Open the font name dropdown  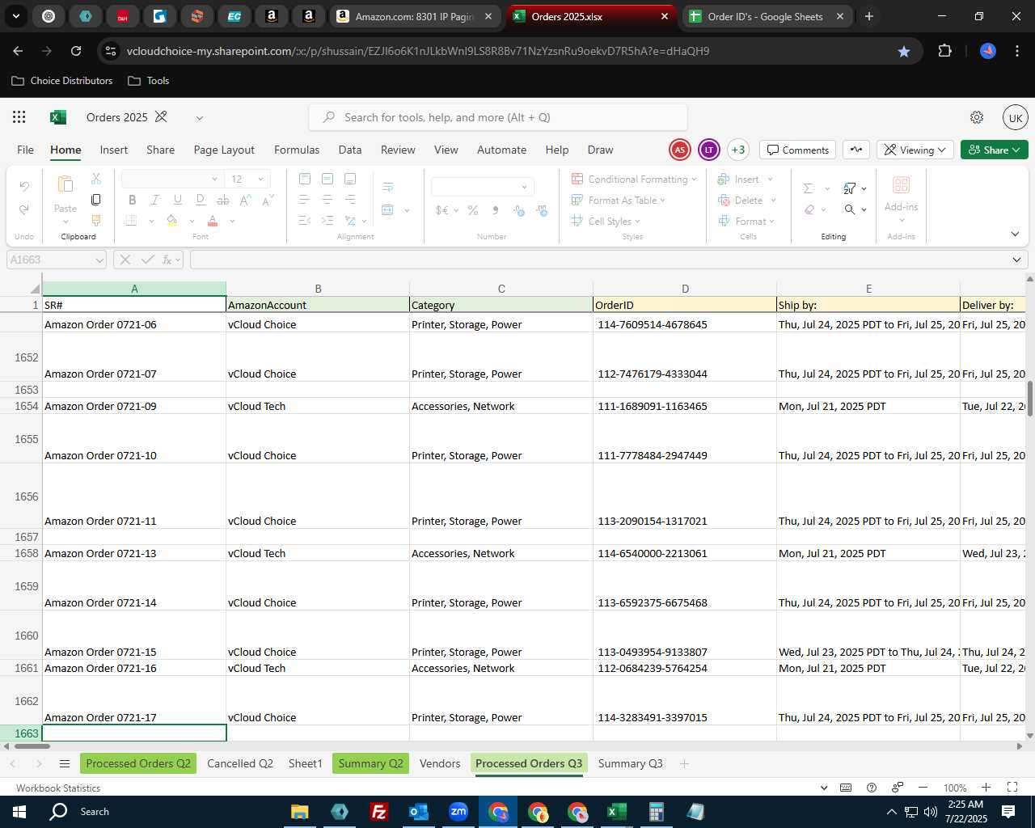tap(214, 179)
